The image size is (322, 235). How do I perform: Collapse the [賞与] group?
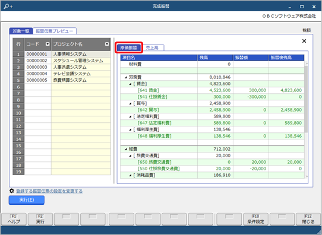pos(130,104)
